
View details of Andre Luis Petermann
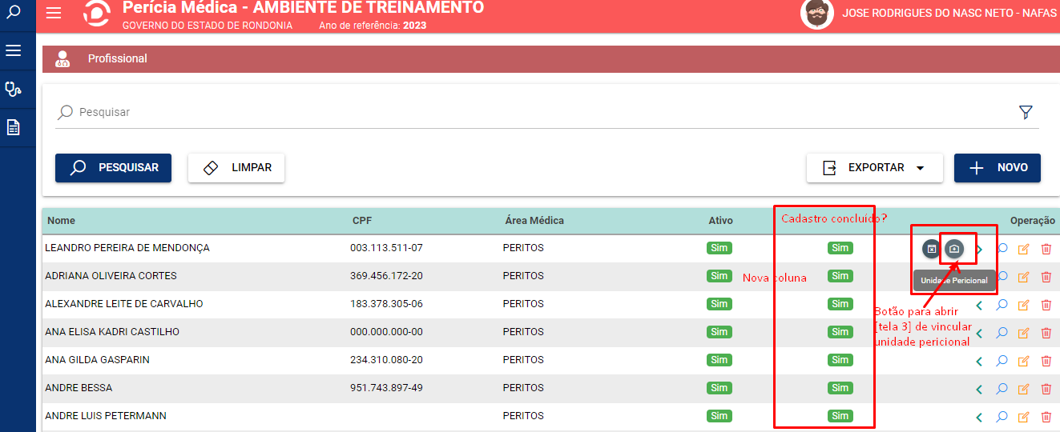1002,417
